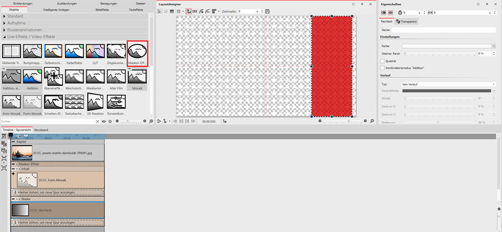
Task: Choose the Kreis-Mosaik effect icon
Action: pos(12,103)
